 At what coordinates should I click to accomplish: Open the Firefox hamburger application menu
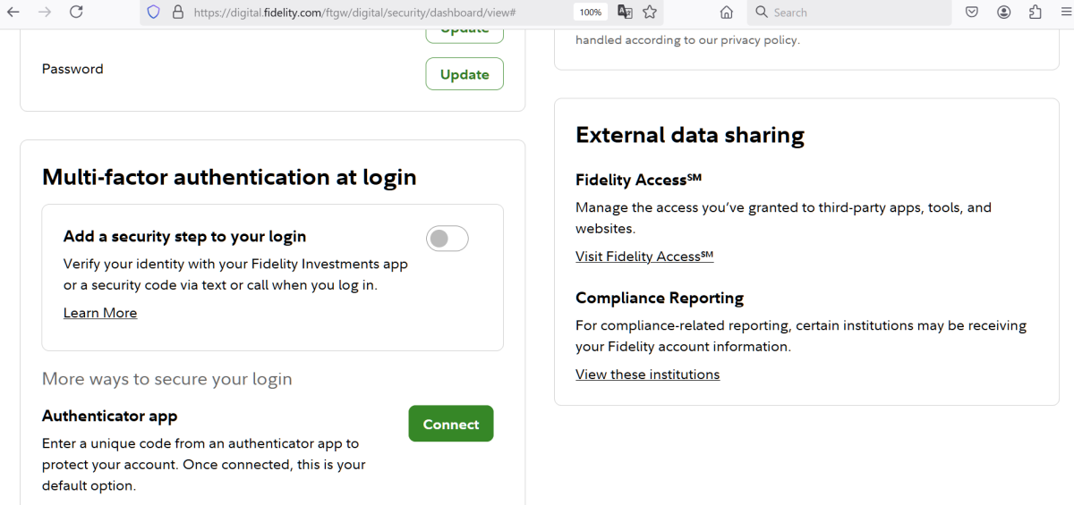pyautogui.click(x=1065, y=13)
